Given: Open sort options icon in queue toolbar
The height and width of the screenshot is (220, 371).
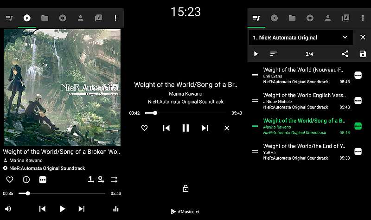Looking at the screenshot, I should click(x=274, y=54).
